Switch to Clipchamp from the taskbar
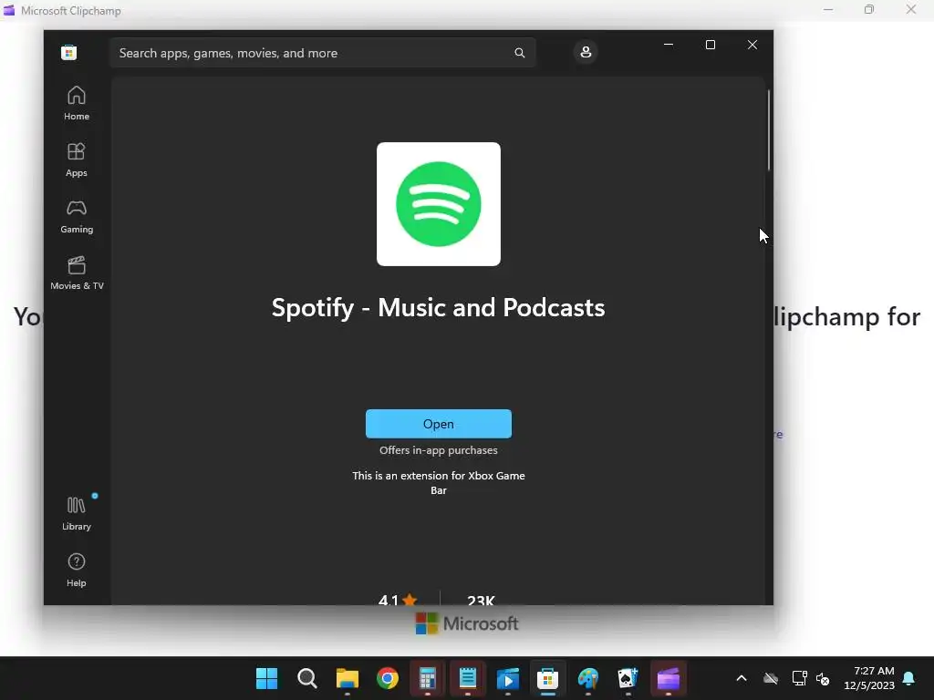 coord(669,678)
